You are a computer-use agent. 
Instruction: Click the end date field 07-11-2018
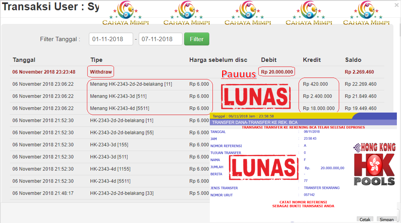tap(160, 39)
